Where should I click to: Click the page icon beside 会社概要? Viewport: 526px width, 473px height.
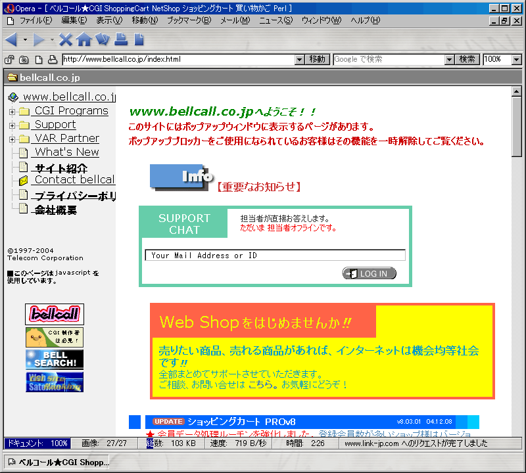(24, 208)
